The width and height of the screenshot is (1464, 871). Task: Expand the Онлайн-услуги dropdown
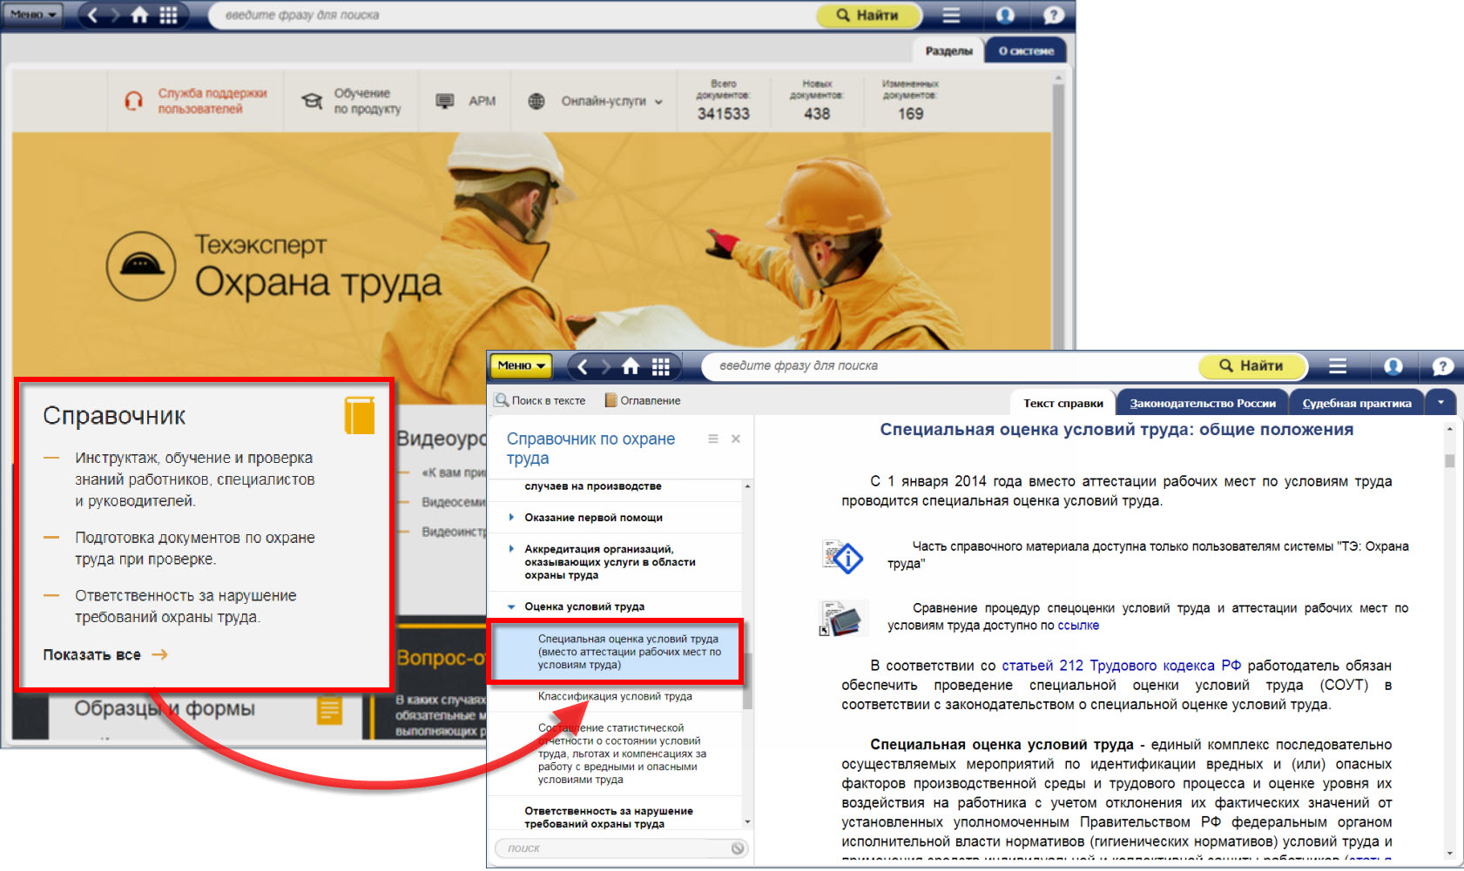point(611,102)
